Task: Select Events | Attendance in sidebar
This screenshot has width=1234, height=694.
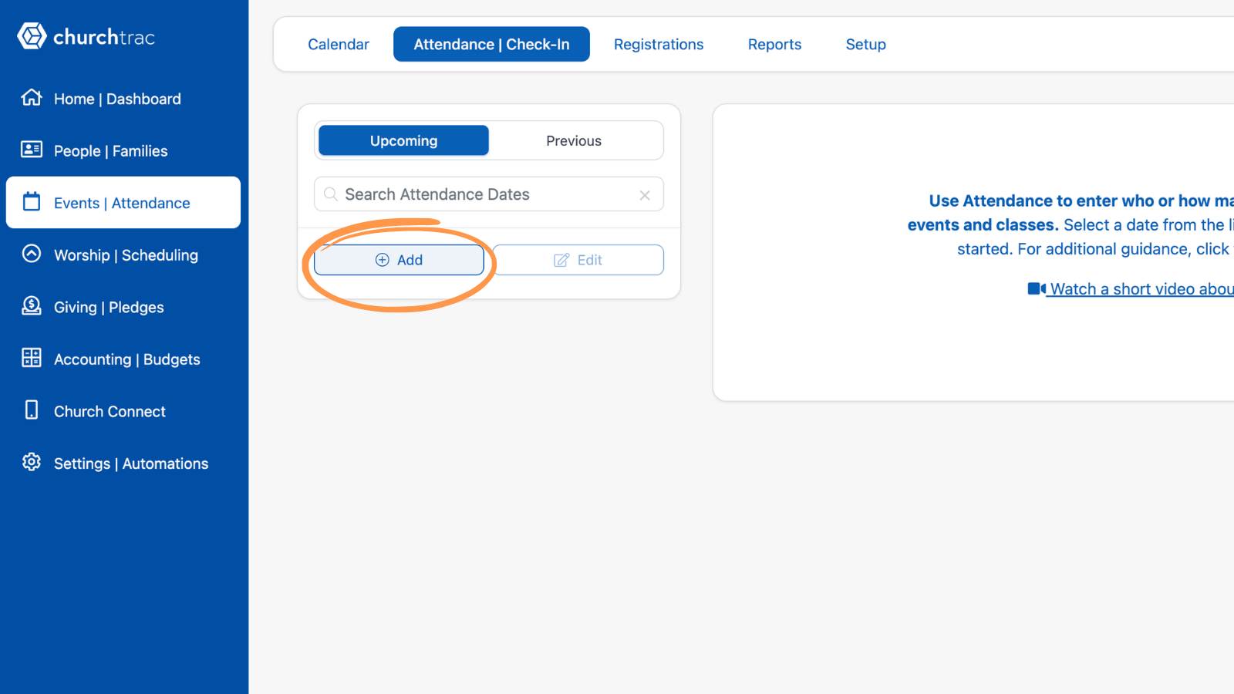Action: pos(123,203)
